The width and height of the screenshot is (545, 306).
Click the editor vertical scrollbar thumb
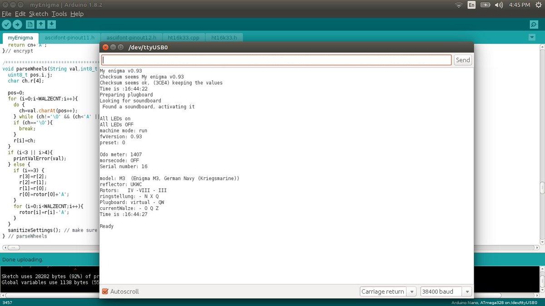pos(542,188)
